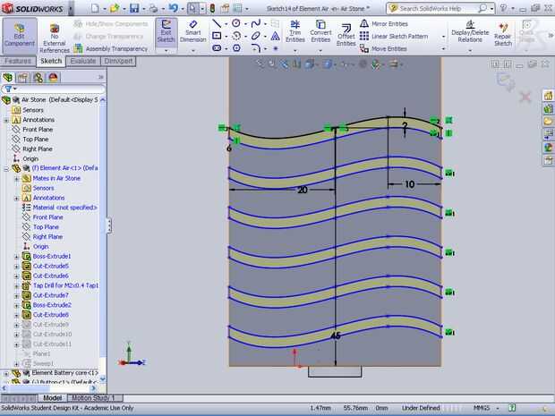Select the Line sketch tool

coord(217,23)
